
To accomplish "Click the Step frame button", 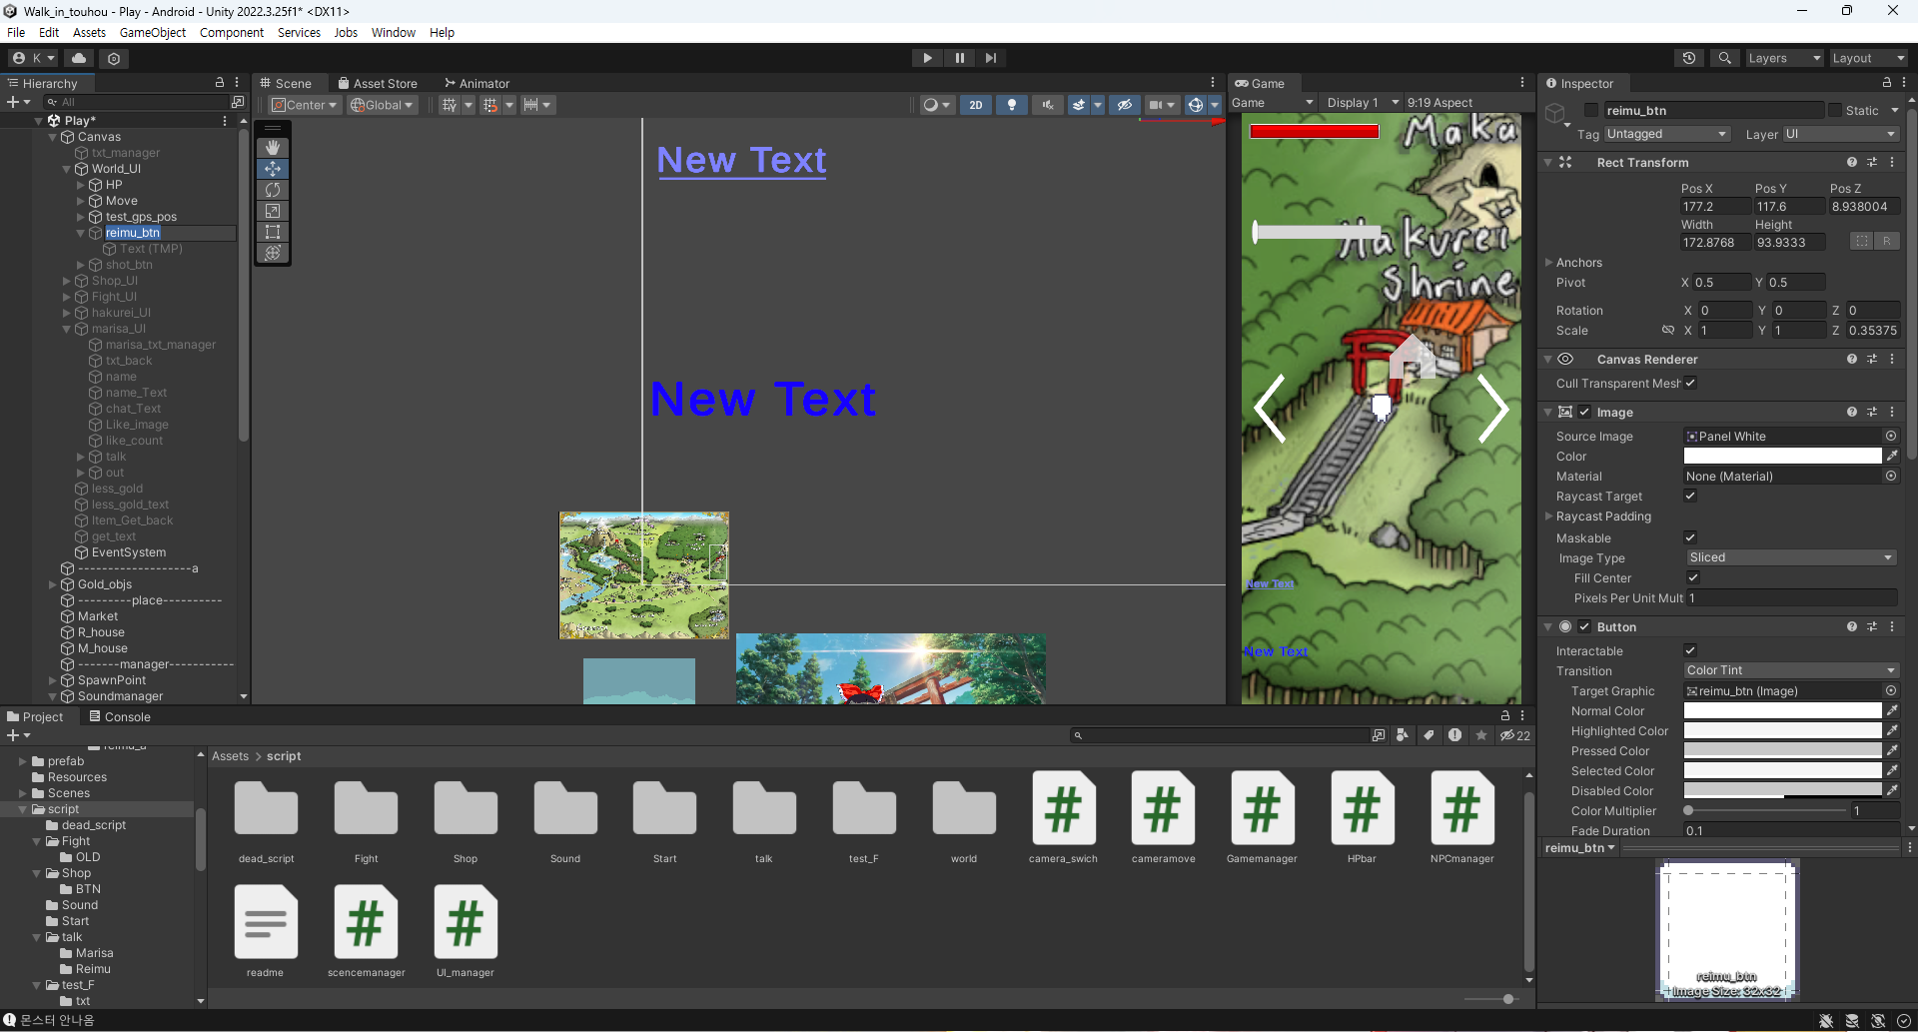I will pyautogui.click(x=990, y=58).
